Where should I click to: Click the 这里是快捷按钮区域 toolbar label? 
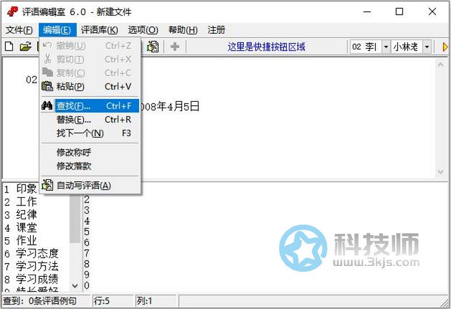pos(266,47)
